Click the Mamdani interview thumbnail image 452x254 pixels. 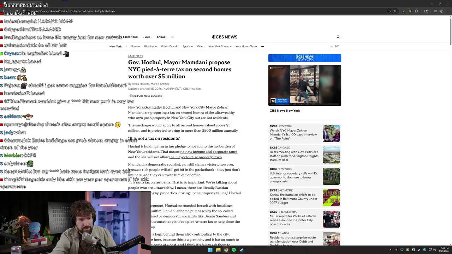pyautogui.click(x=331, y=133)
